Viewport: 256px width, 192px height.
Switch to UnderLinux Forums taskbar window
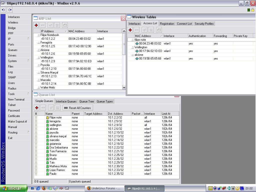104,188
